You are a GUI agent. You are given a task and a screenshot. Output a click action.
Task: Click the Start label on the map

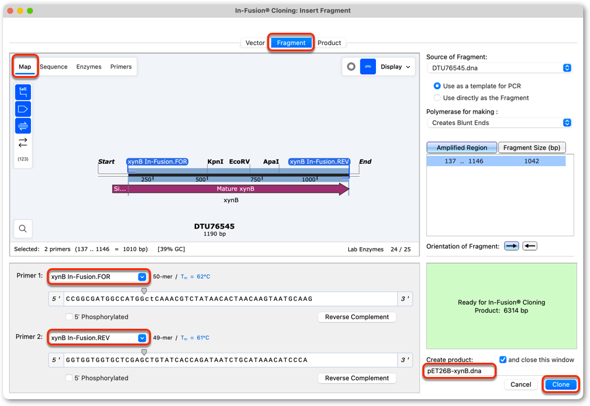[106, 162]
